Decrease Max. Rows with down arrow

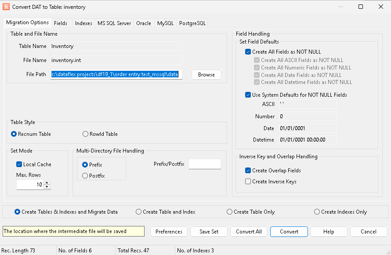point(47,187)
